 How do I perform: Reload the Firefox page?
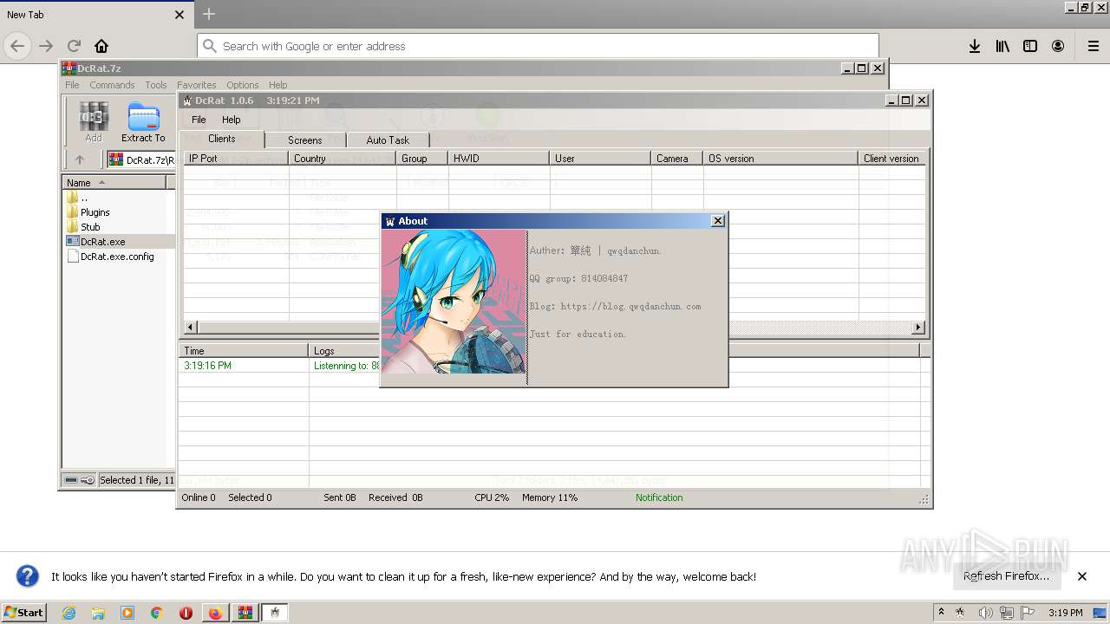tap(74, 46)
